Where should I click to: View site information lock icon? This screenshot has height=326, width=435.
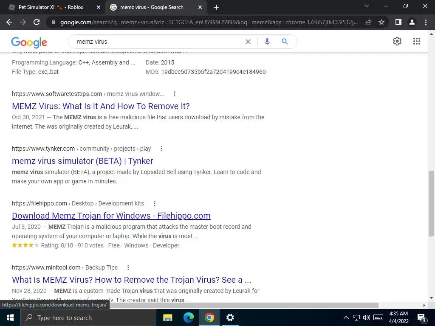tap(54, 22)
